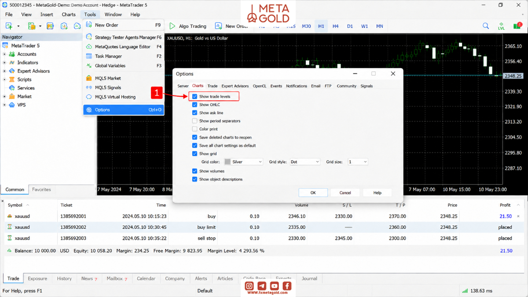Click Help in the Options dialog
This screenshot has height=297, width=528.
pyautogui.click(x=378, y=193)
